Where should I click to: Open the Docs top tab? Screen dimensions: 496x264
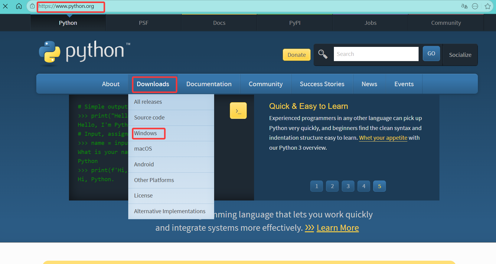pyautogui.click(x=219, y=23)
